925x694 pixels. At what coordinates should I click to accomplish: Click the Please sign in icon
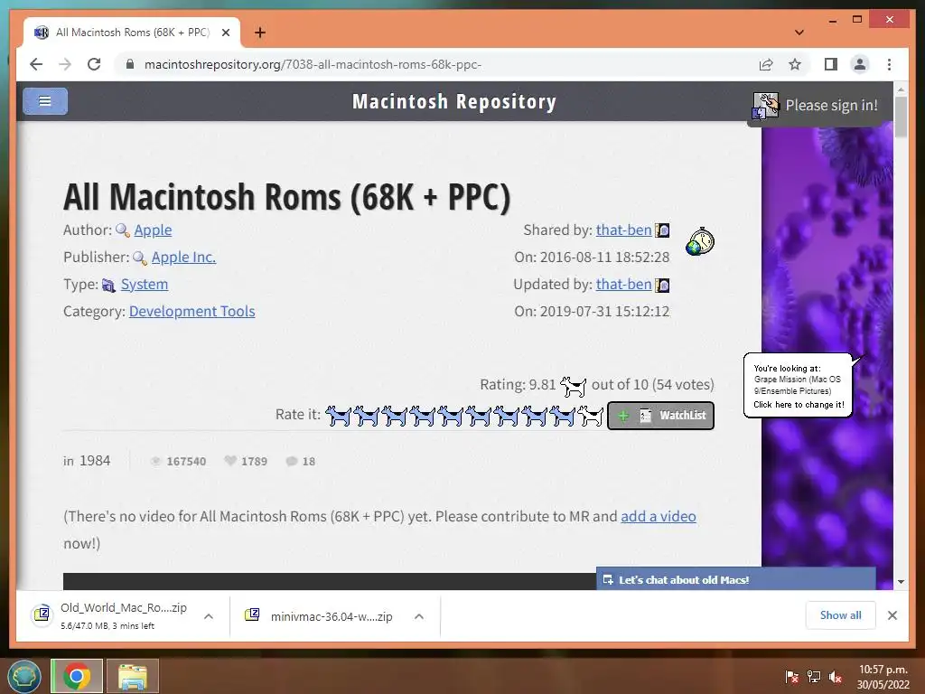(x=765, y=106)
